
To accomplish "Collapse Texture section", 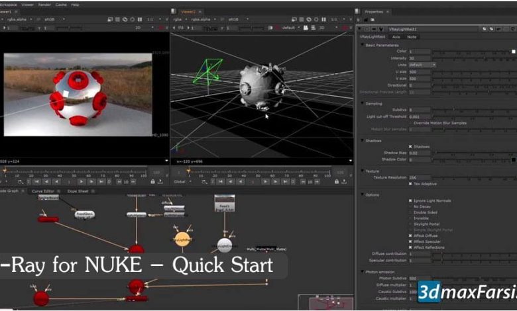I will [x=363, y=171].
